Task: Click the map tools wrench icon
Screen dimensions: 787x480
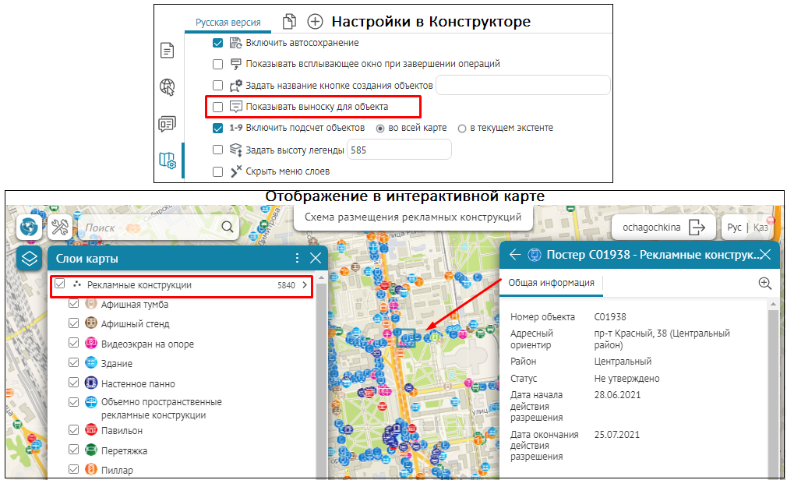Action: [x=60, y=228]
